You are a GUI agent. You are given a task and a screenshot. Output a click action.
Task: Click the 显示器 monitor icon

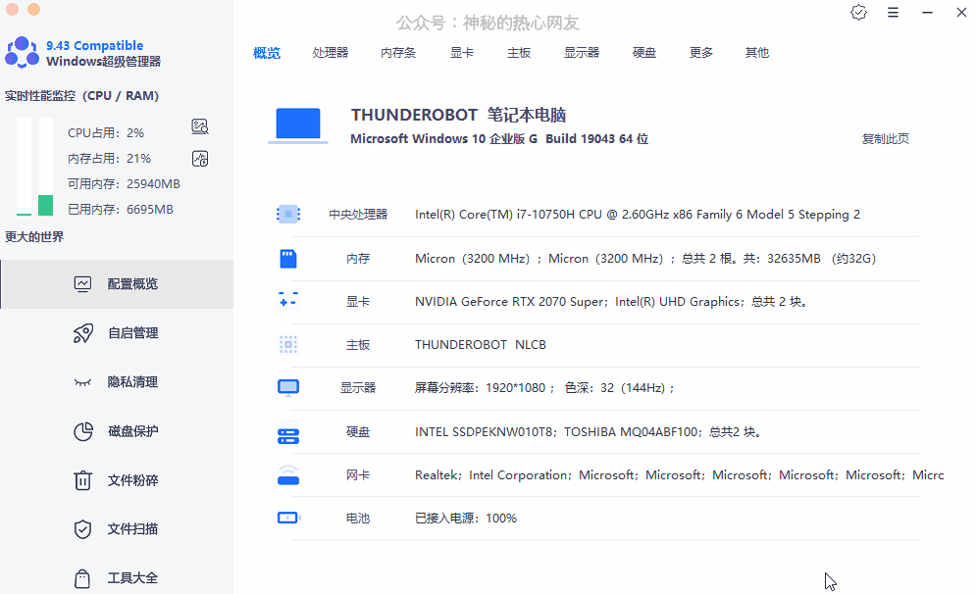(x=288, y=388)
